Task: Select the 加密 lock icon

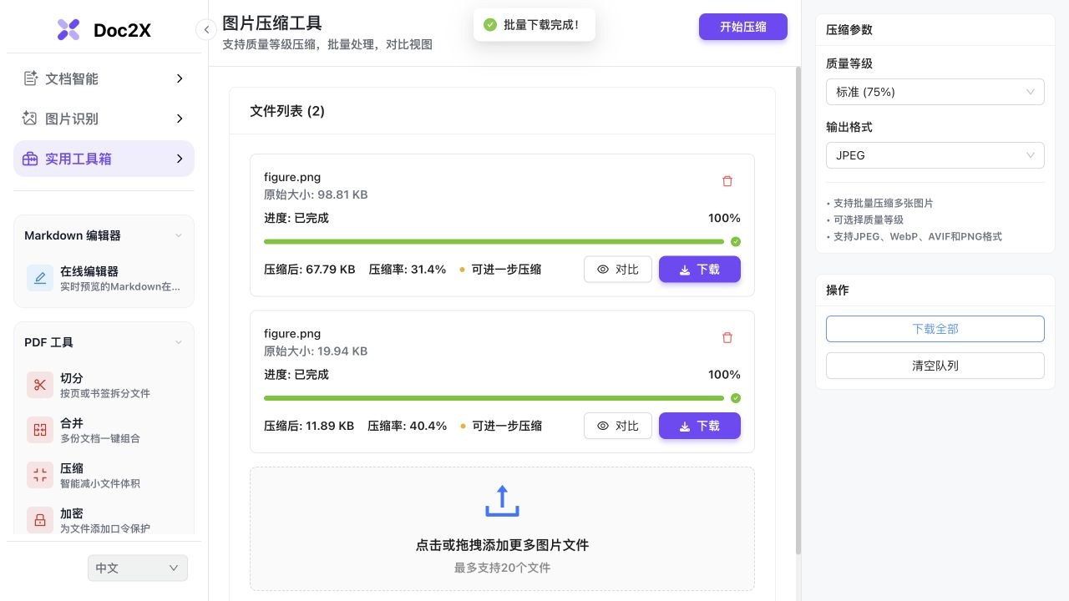Action: [40, 520]
